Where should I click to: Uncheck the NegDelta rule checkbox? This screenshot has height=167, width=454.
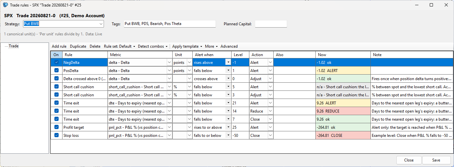57,62
